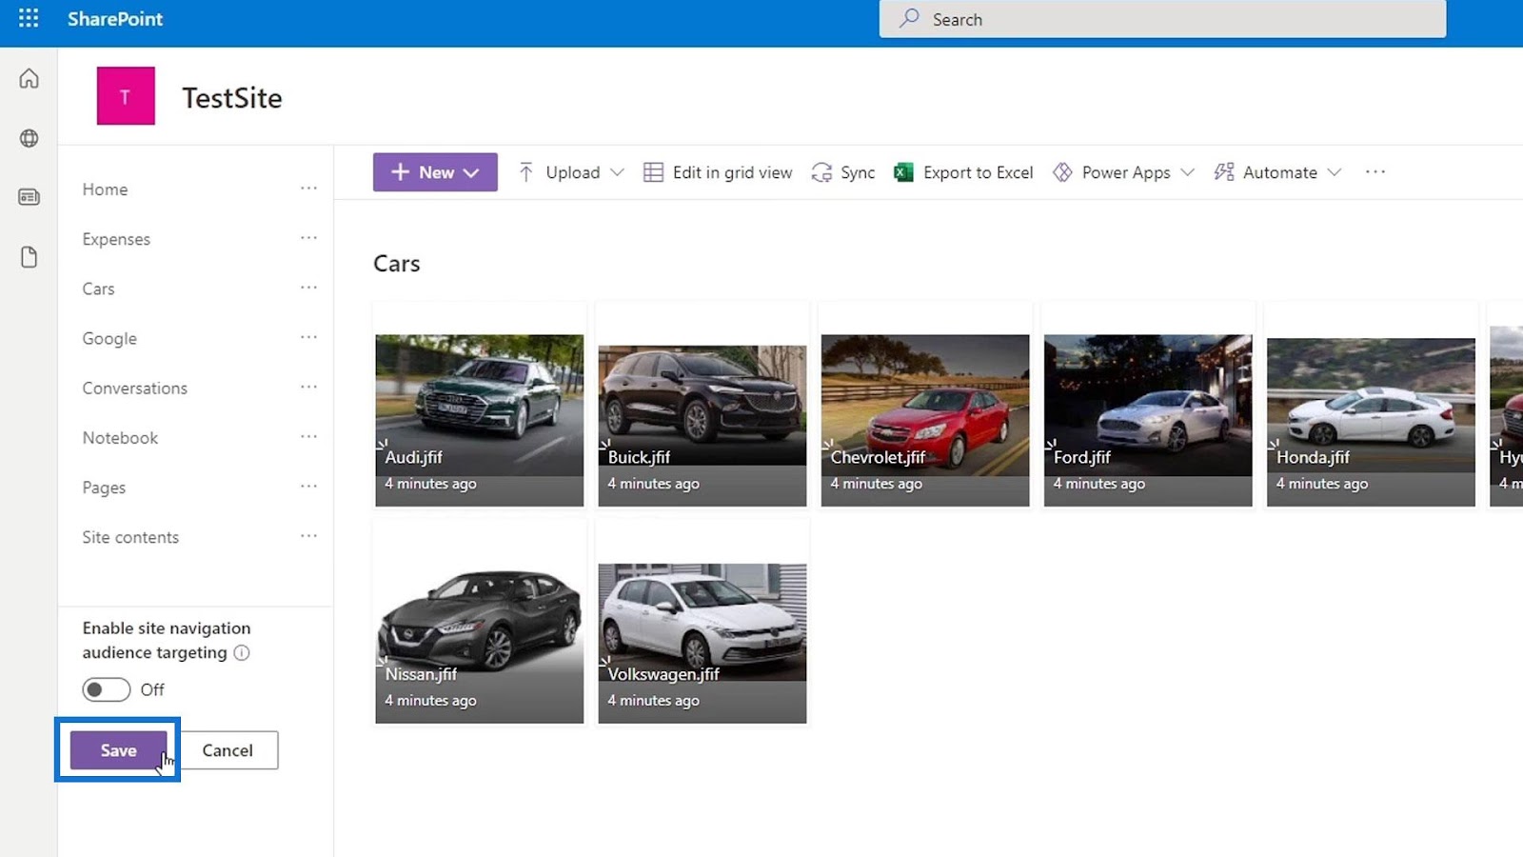Click Export to Excel label
The image size is (1523, 857).
click(978, 172)
